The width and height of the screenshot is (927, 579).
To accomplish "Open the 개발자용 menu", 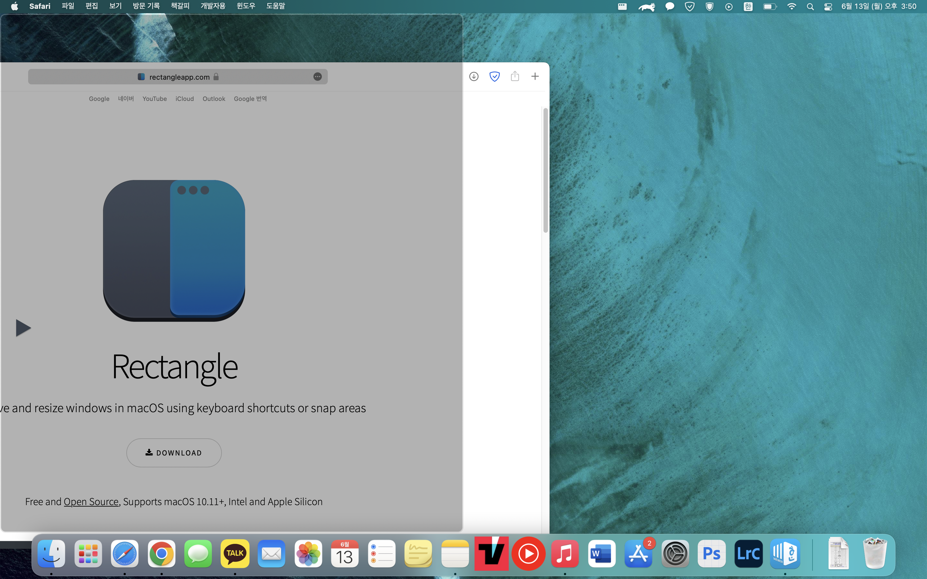I will [x=213, y=6].
